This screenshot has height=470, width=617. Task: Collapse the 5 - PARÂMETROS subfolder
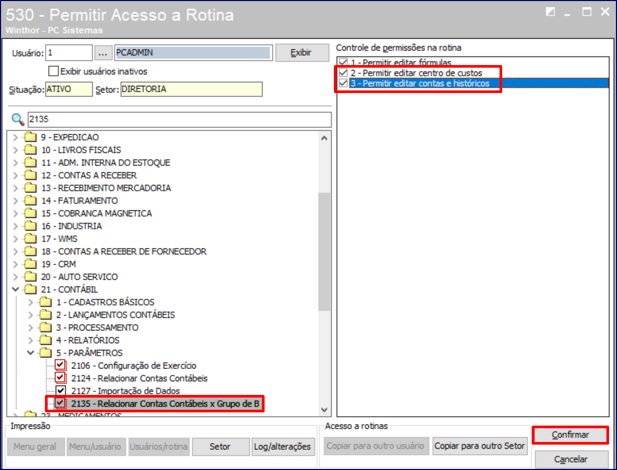[31, 353]
